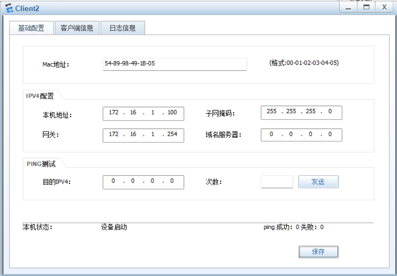Click the ping 成功: 0 失败: 0 status
Image resolution: width=397 pixels, height=276 pixels.
[293, 227]
